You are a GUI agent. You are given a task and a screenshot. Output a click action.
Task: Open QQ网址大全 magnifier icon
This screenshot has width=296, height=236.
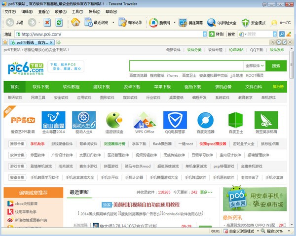(x=211, y=23)
